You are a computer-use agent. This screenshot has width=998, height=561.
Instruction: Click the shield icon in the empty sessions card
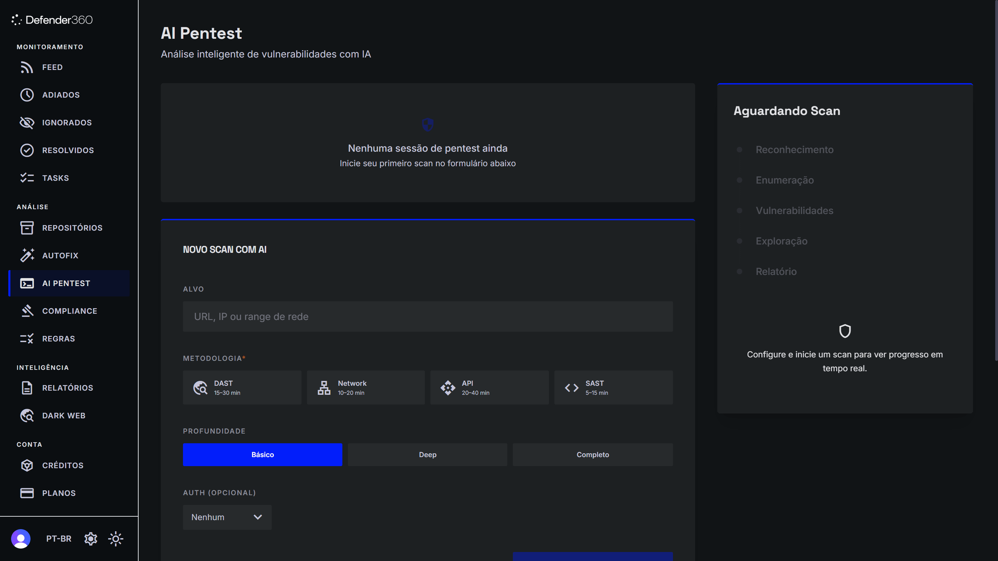coord(427,125)
